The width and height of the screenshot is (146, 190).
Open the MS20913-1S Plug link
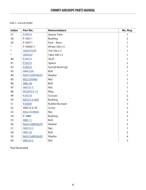(30, 91)
